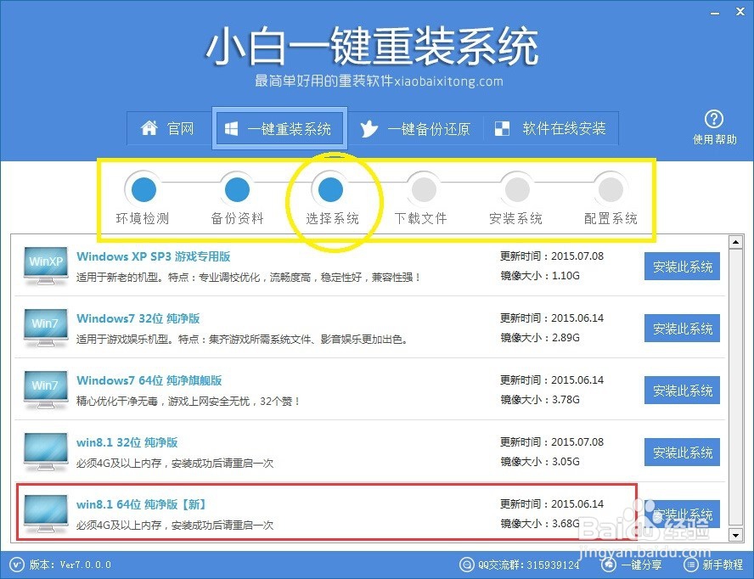
Task: Click the Windows7 64位 description text
Action: tap(188, 402)
